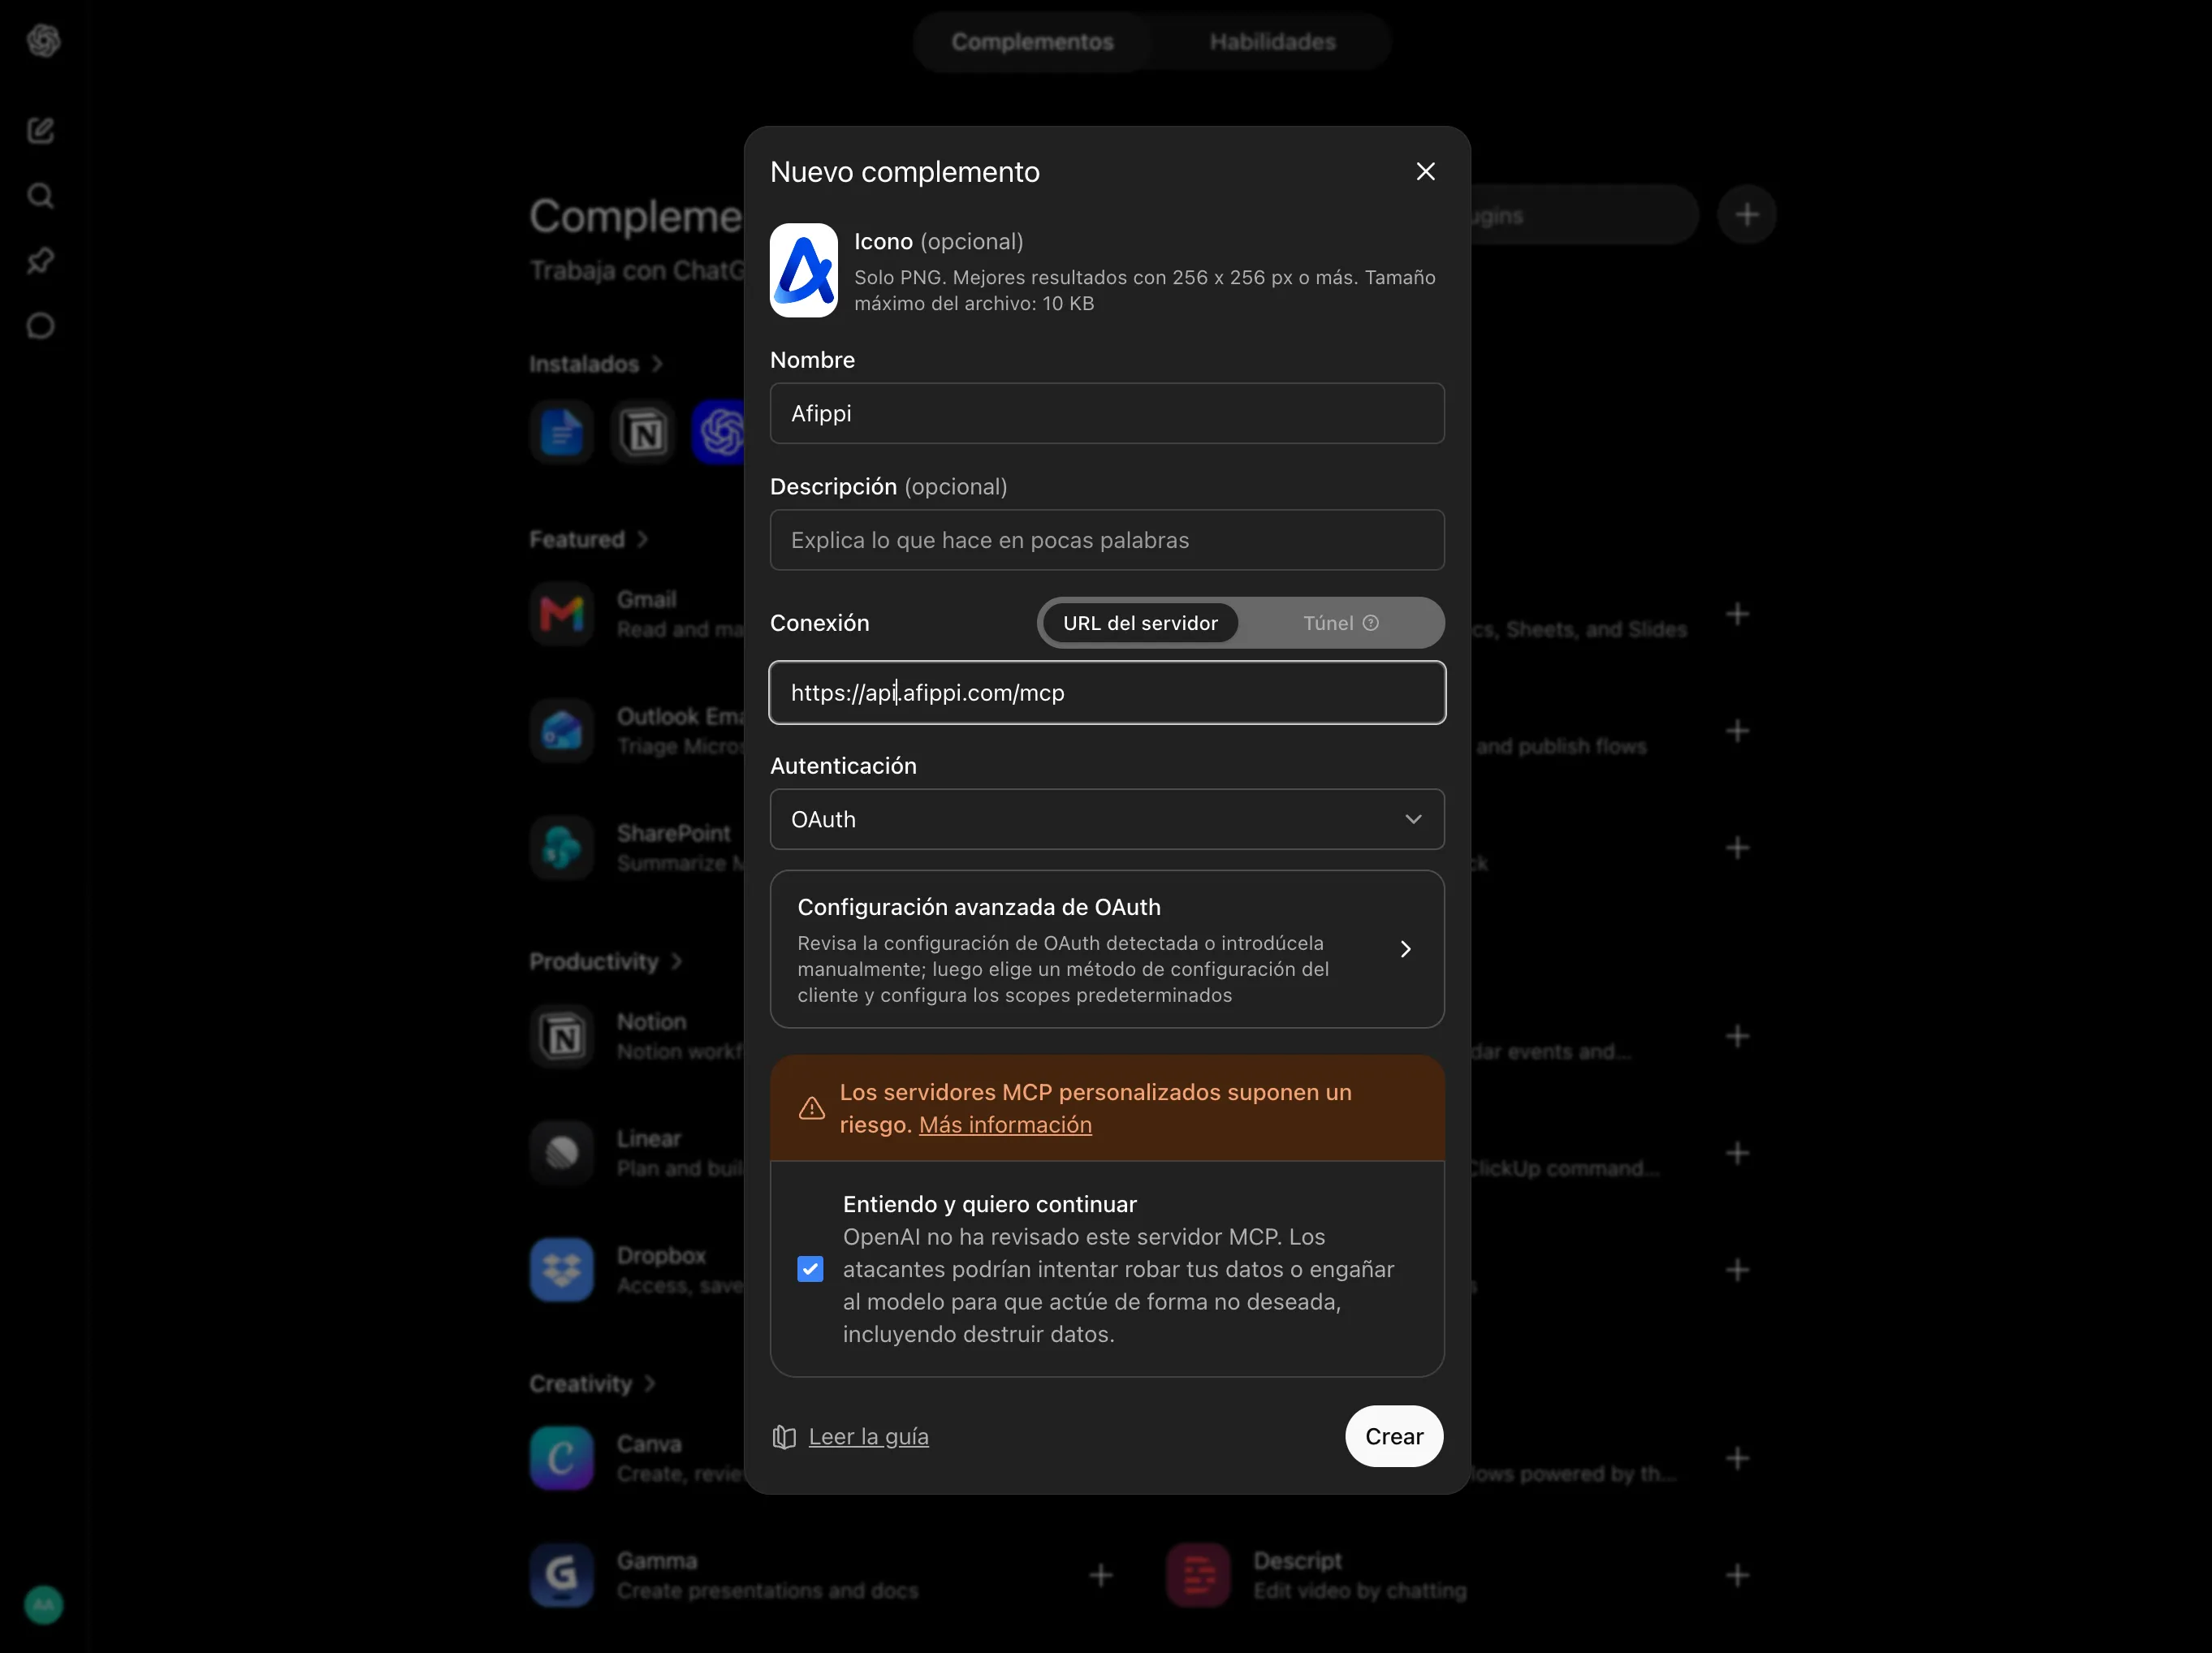Image resolution: width=2212 pixels, height=1653 pixels.
Task: Click the server URL input field
Action: [x=1107, y=692]
